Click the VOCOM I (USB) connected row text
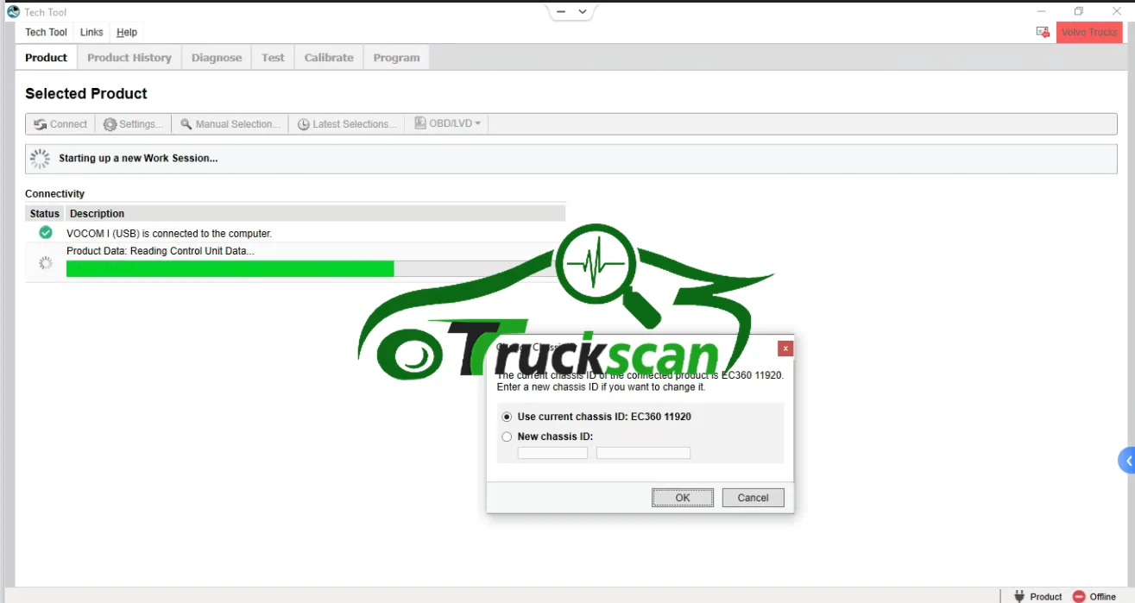Image resolution: width=1135 pixels, height=603 pixels. (x=169, y=234)
